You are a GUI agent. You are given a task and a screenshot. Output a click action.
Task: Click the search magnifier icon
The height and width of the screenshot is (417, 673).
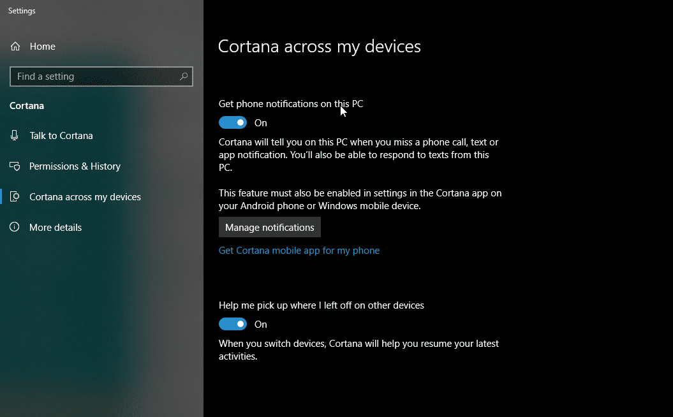(184, 77)
